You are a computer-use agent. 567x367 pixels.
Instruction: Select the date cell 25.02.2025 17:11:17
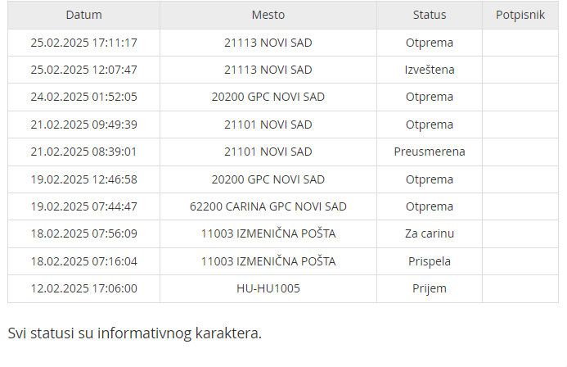[83, 43]
